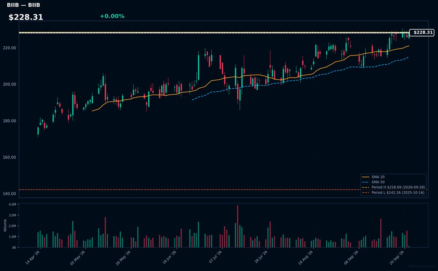Image resolution: width=438 pixels, height=271 pixels.
Task: Click the 180.00 price axis label
Action: coord(10,121)
